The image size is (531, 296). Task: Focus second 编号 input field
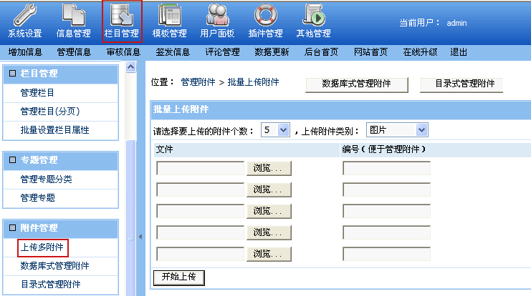[x=386, y=189]
